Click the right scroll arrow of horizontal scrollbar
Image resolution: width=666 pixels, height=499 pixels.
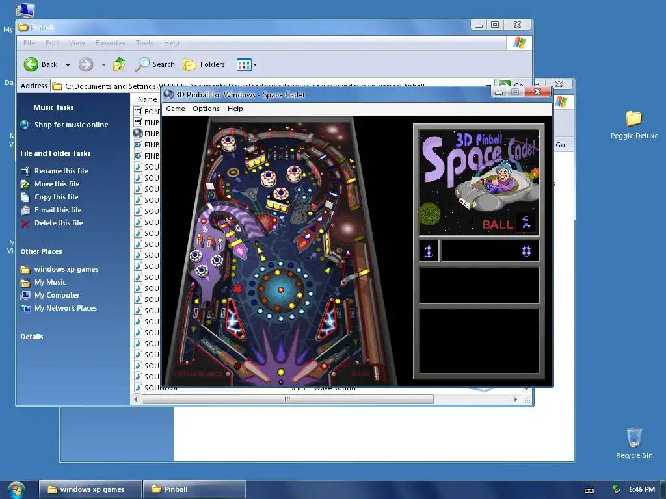click(x=516, y=400)
